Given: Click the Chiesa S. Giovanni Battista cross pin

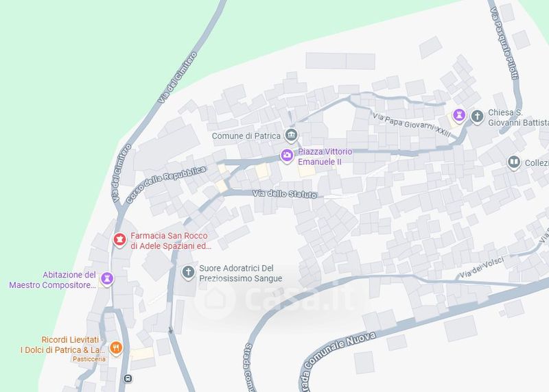Looking at the screenshot, I should (x=477, y=117).
